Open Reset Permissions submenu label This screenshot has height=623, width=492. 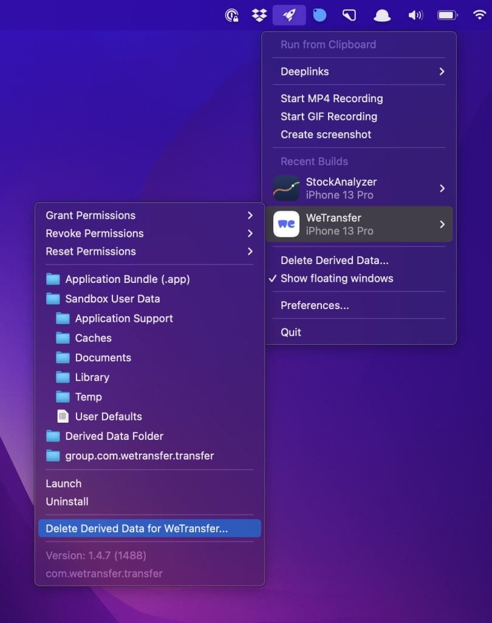tap(91, 251)
